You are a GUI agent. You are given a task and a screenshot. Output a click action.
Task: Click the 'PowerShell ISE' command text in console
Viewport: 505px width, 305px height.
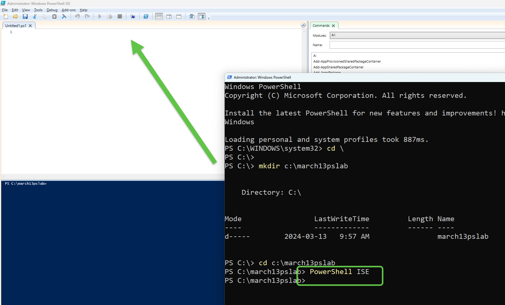click(339, 272)
